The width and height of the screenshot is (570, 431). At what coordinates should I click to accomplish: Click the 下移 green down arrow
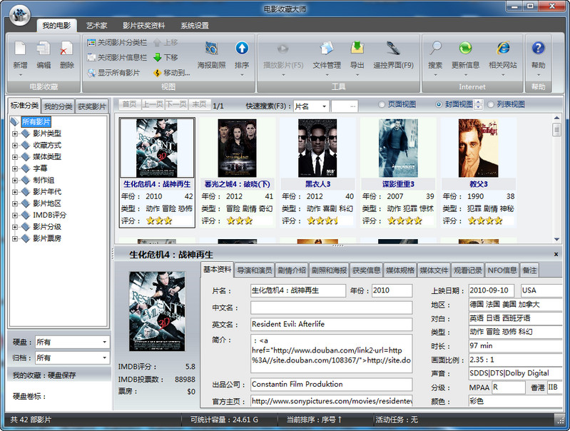(157, 58)
